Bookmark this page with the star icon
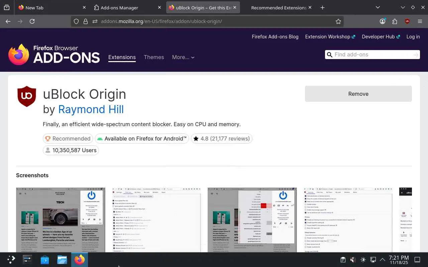 coord(338,21)
